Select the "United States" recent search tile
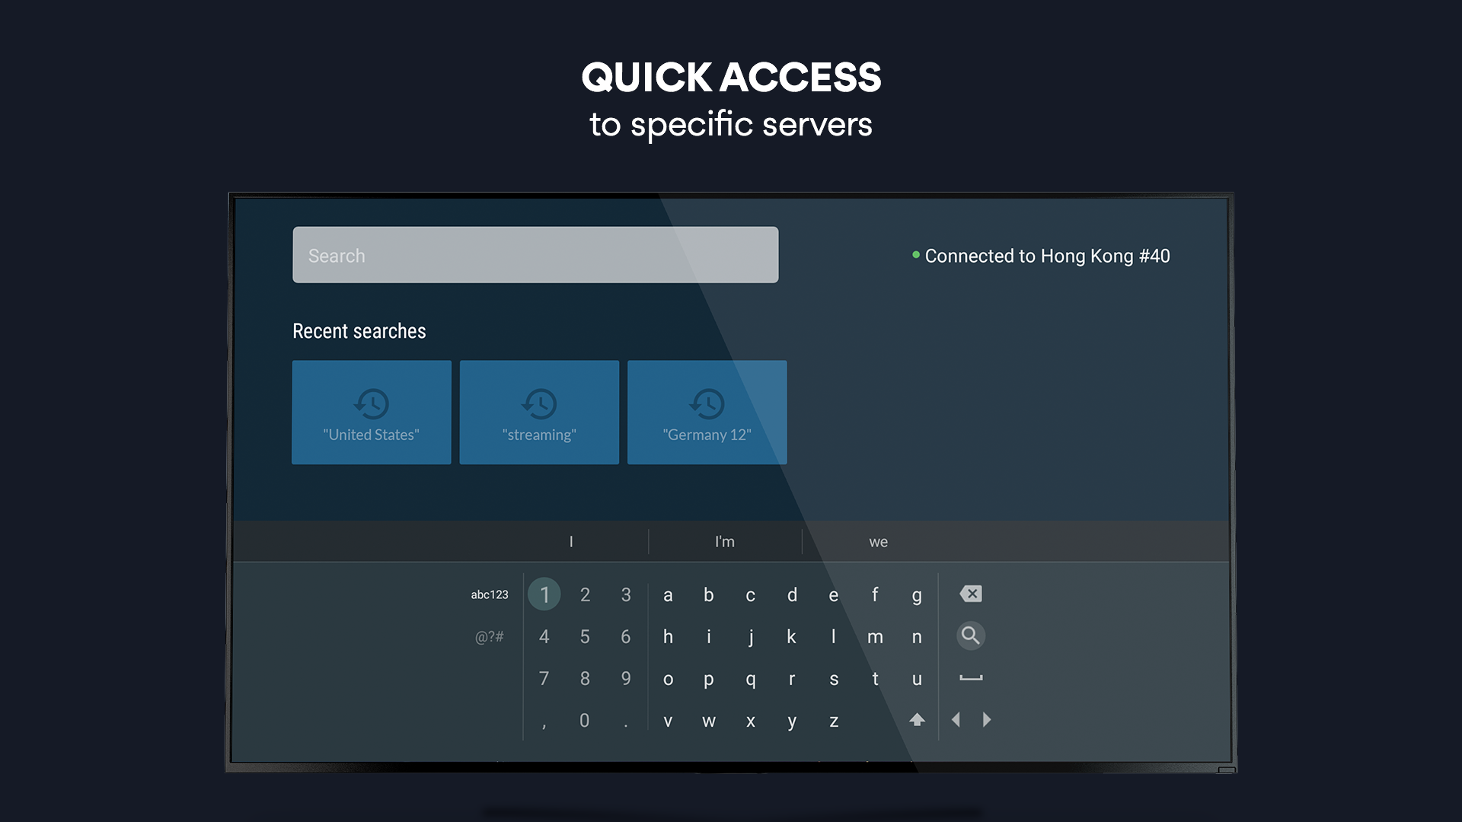1462x822 pixels. click(x=372, y=413)
